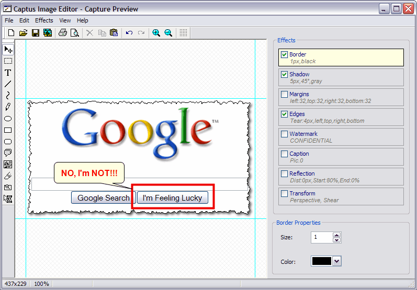Enable the Reflection effect checkbox
The height and width of the screenshot is (290, 417).
284,173
